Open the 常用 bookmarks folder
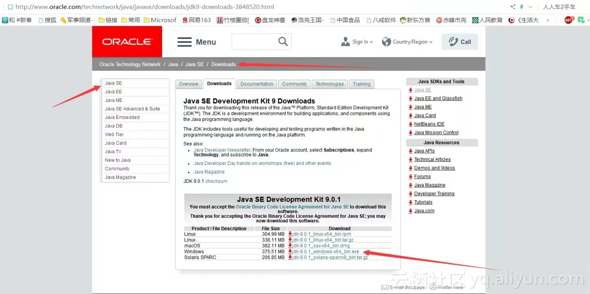 [x=130, y=20]
